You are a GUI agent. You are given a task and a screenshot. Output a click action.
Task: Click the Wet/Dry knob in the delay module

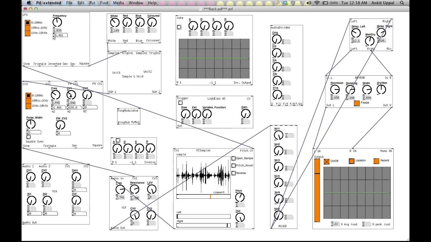pyautogui.click(x=370, y=41)
